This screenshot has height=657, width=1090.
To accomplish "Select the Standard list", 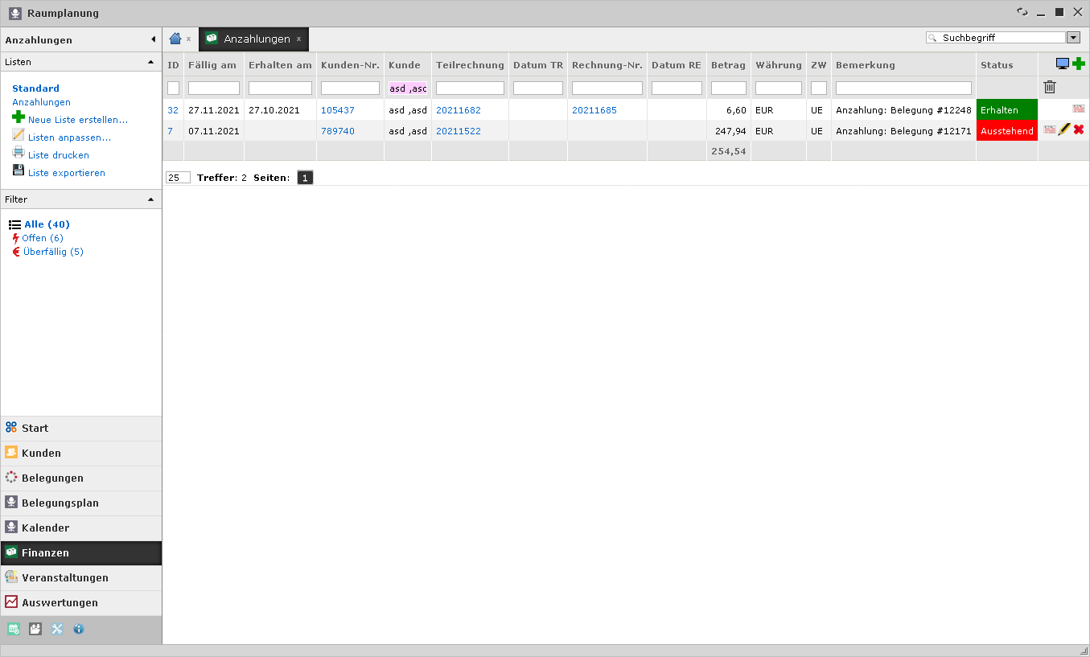I will pos(35,88).
